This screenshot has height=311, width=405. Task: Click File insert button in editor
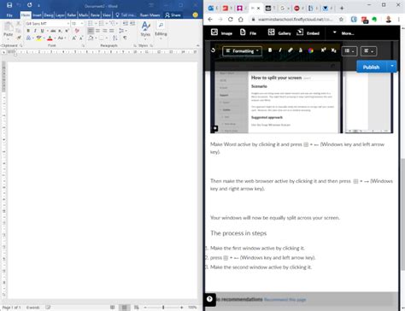coord(248,32)
